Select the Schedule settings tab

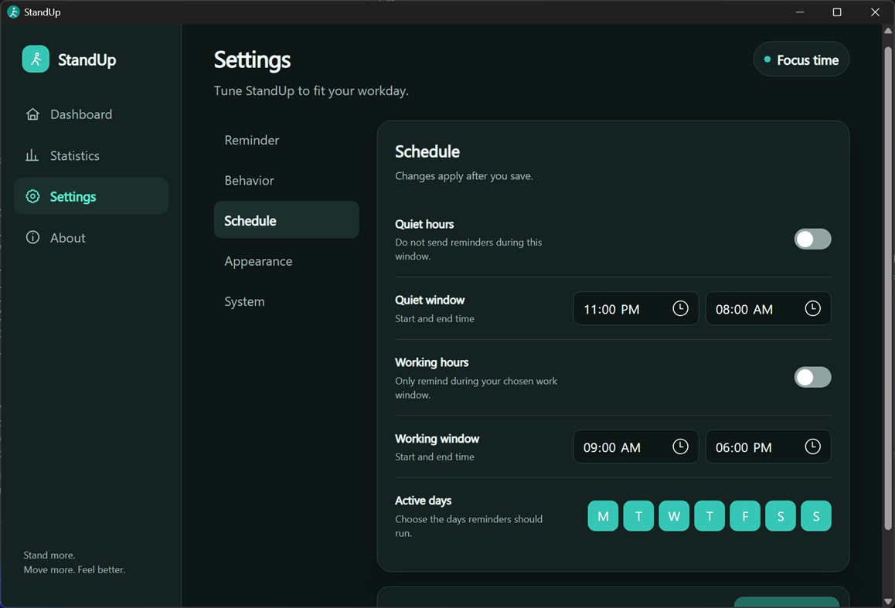tap(287, 220)
